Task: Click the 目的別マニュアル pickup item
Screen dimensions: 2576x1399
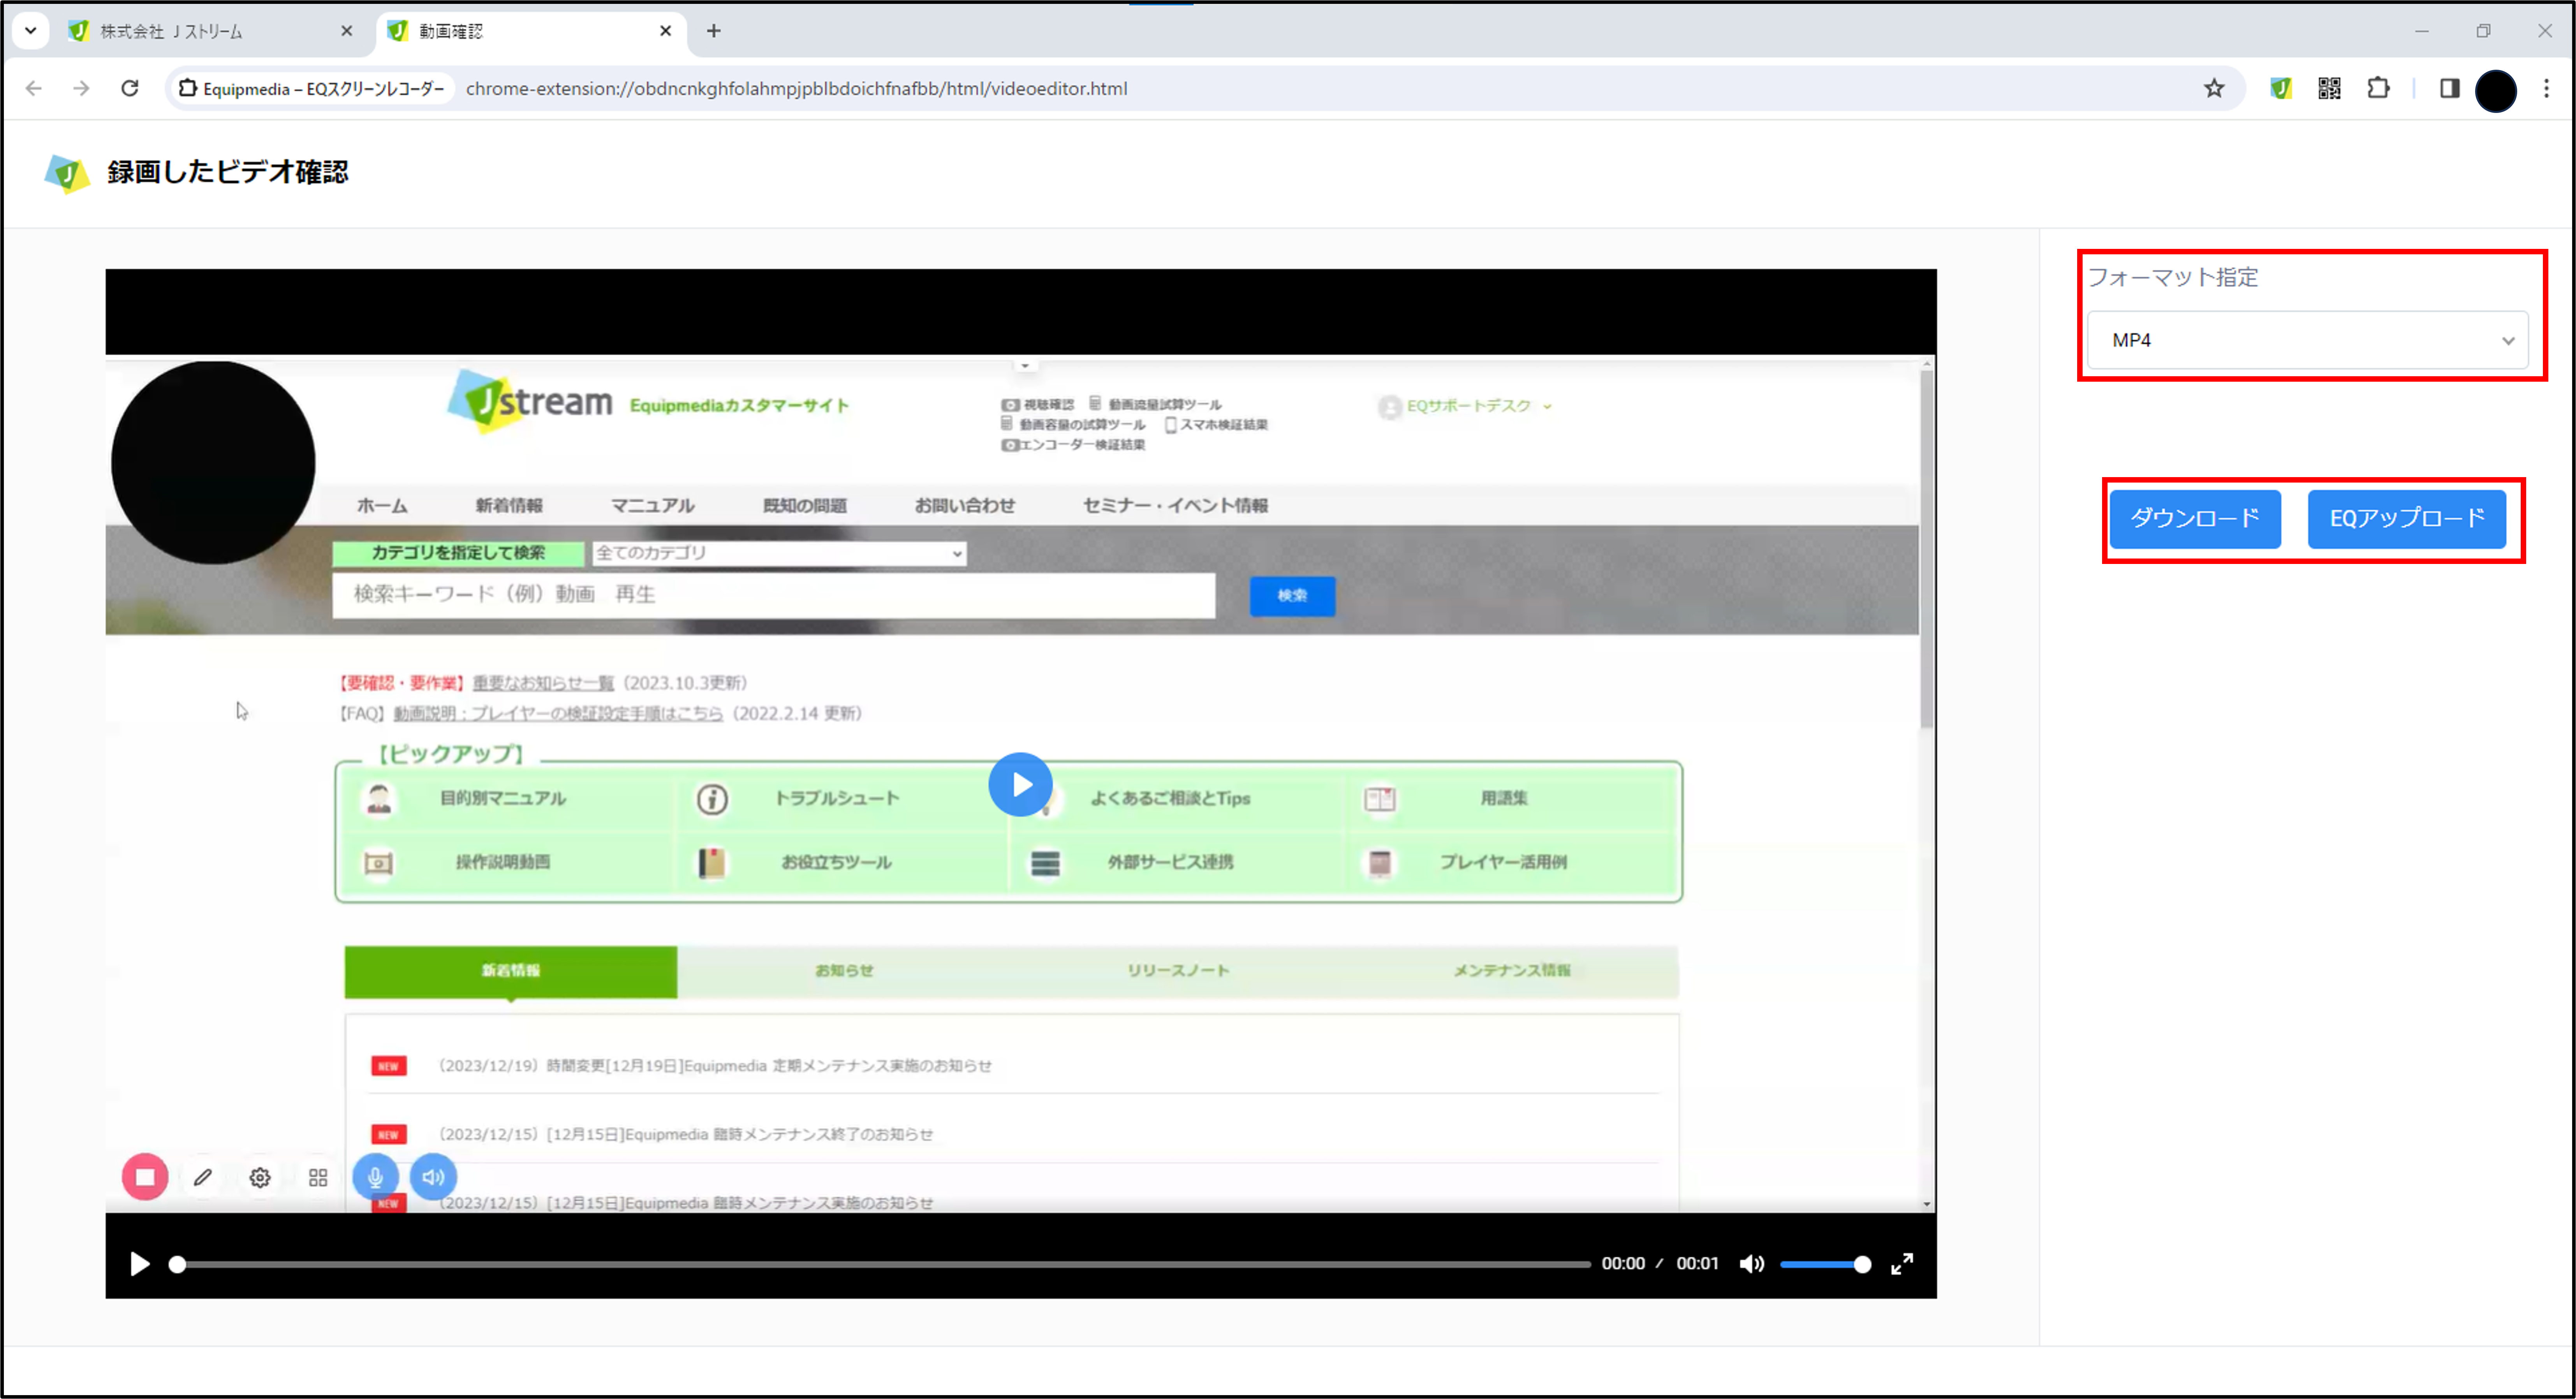Action: click(503, 798)
